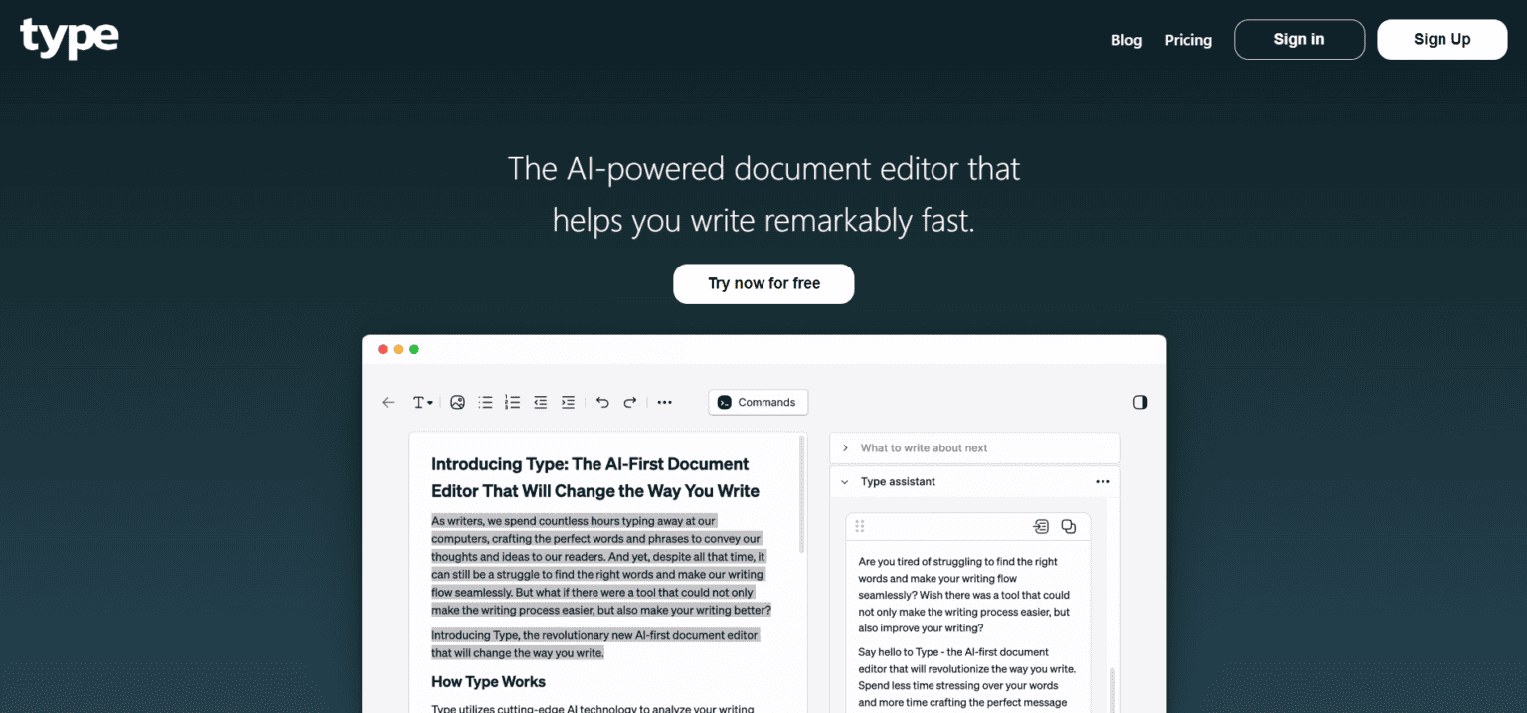The image size is (1527, 713).
Task: Increase indent of the paragraph
Action: 568,403
